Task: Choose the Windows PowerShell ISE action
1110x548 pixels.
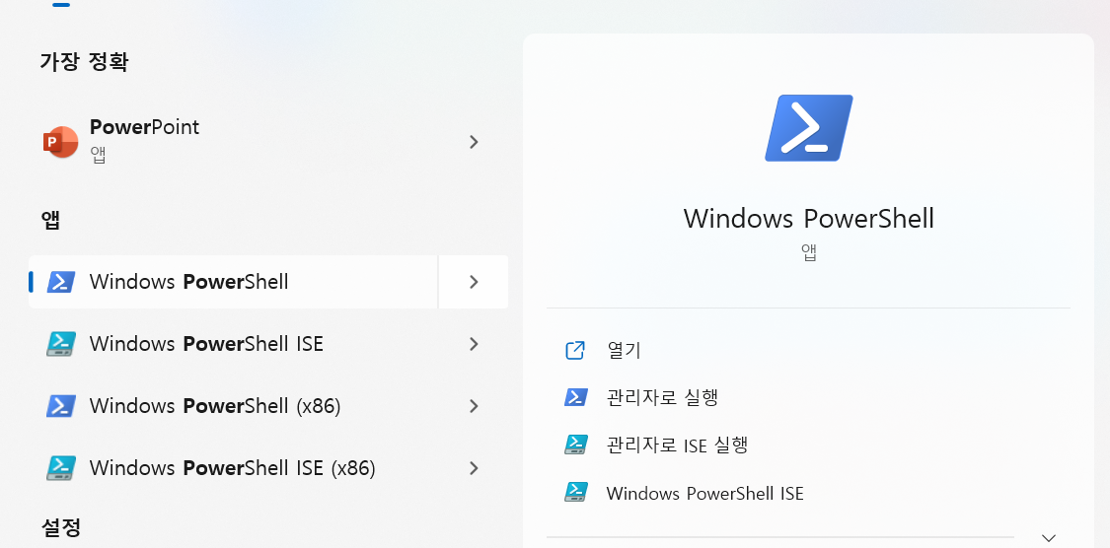Action: pos(705,493)
